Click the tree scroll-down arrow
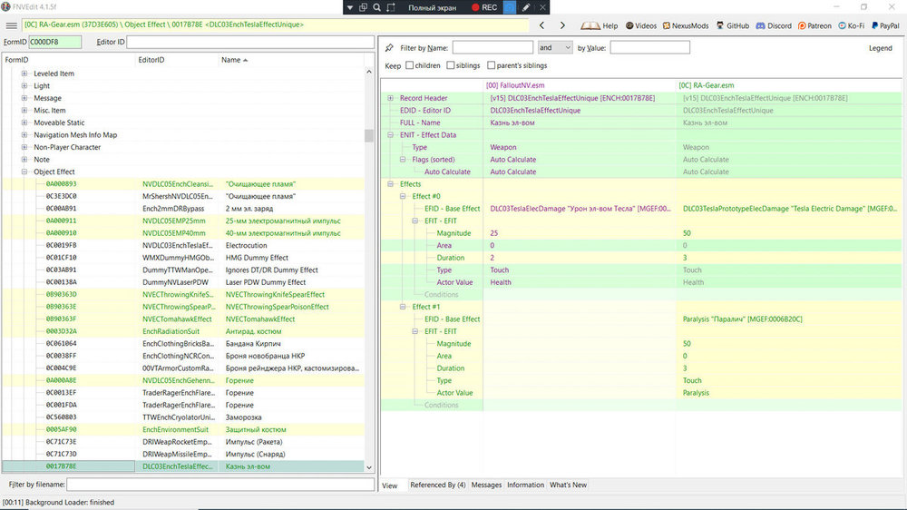Screen dimensions: 907x510 point(369,467)
